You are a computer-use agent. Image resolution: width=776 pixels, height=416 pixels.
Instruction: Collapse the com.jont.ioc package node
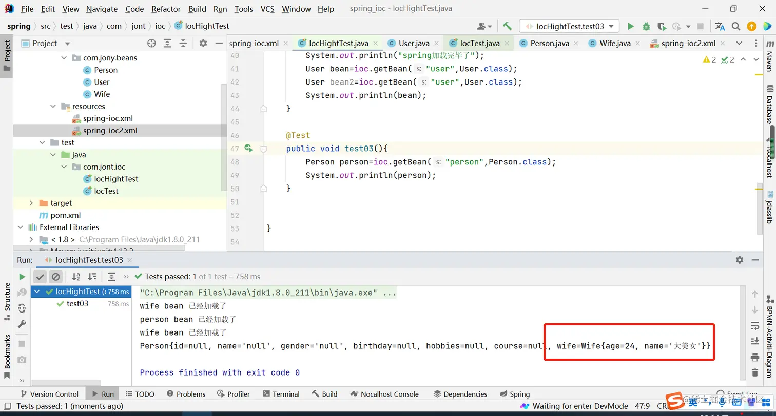(x=64, y=167)
